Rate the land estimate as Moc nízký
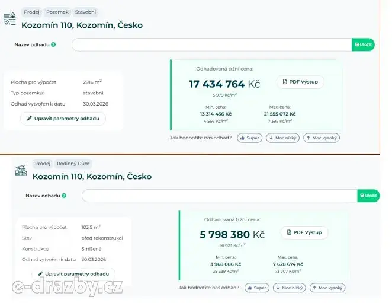Image resolution: width=392 pixels, height=303 pixels. [284, 138]
